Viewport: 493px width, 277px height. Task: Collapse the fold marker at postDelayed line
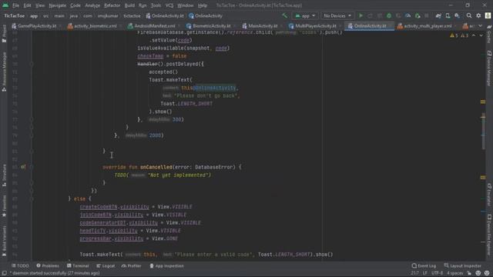point(32,64)
